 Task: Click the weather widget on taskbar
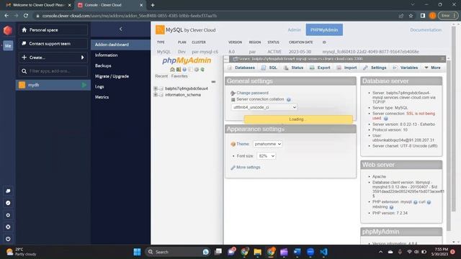(21, 252)
